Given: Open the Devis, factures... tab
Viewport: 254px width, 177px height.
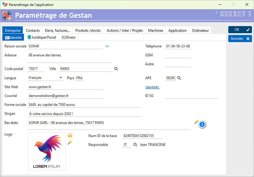Looking at the screenshot, I should [57, 30].
